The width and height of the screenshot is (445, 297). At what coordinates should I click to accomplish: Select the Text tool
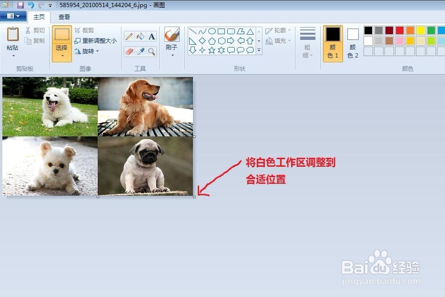152,36
